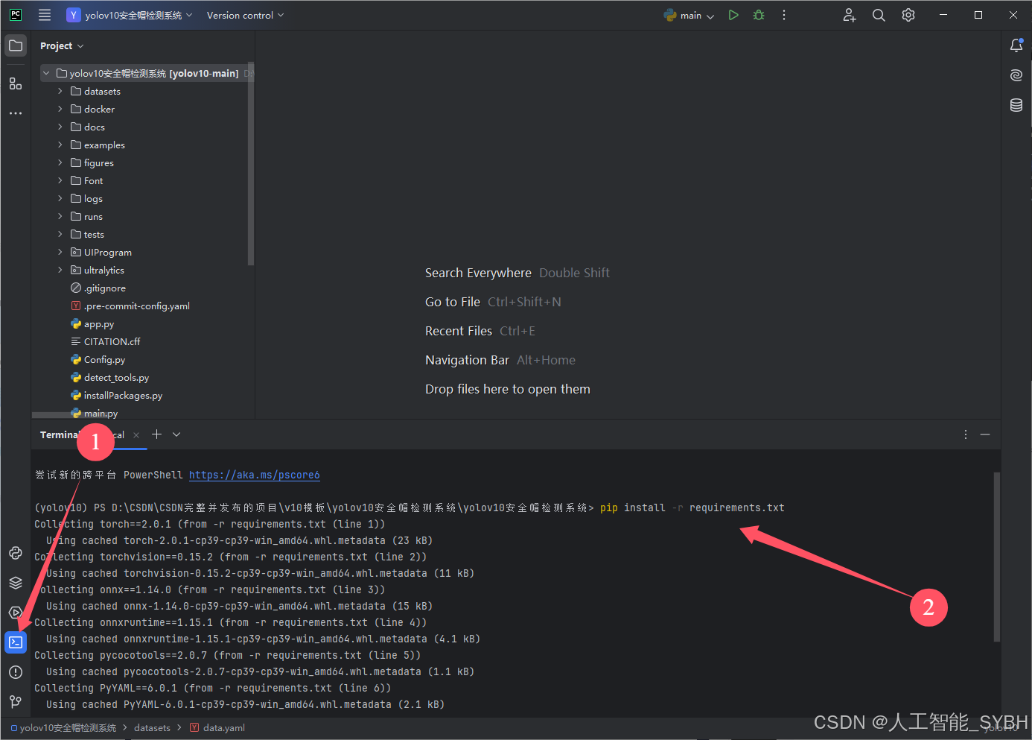Open the main run configuration dropdown
1032x740 pixels.
pyautogui.click(x=689, y=16)
